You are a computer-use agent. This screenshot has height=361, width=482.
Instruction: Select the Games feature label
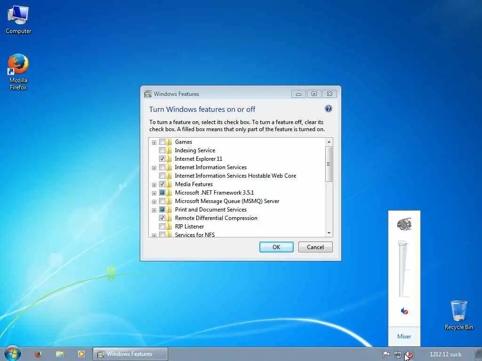[x=184, y=142]
